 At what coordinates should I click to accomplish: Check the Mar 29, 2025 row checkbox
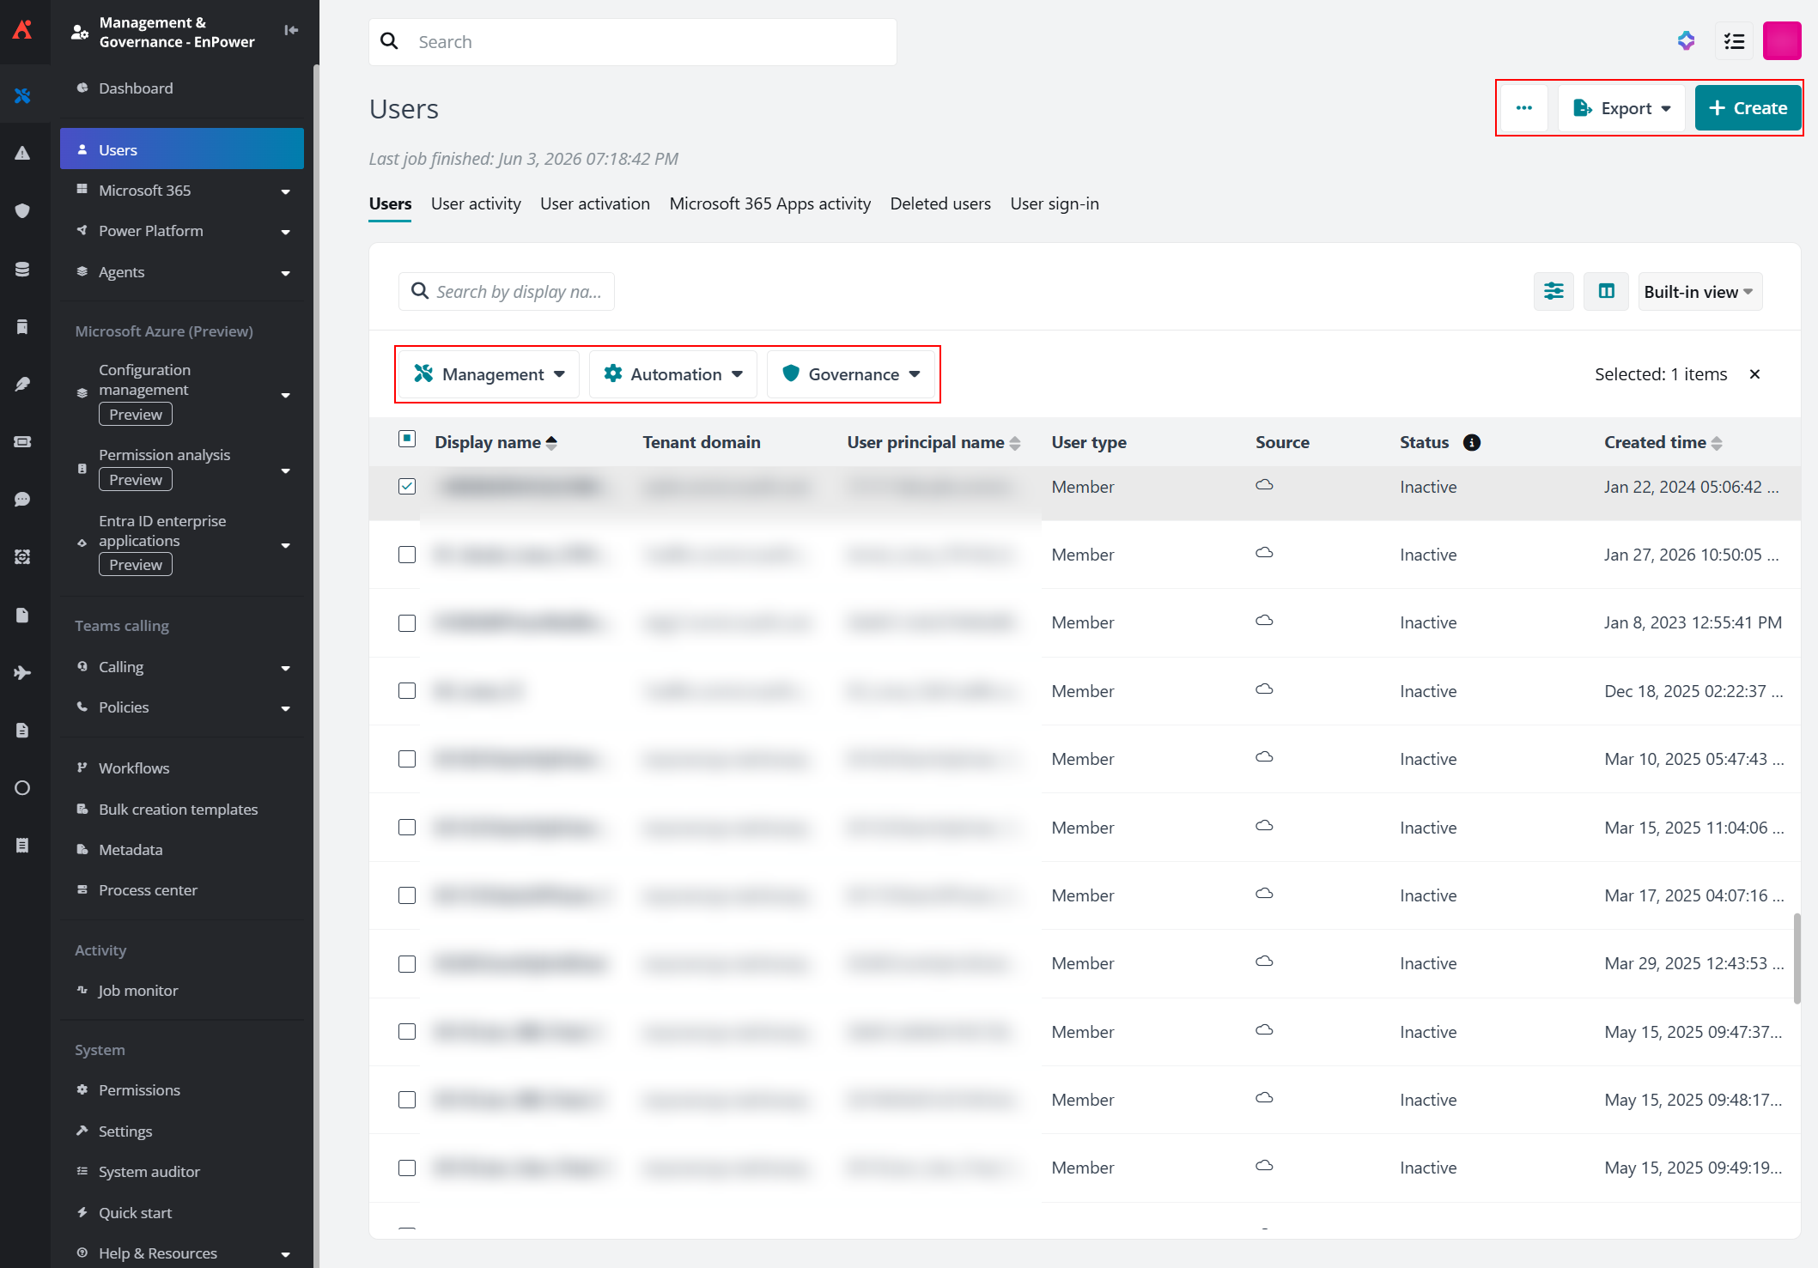click(407, 964)
